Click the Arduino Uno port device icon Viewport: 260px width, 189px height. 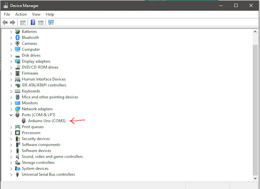24,121
